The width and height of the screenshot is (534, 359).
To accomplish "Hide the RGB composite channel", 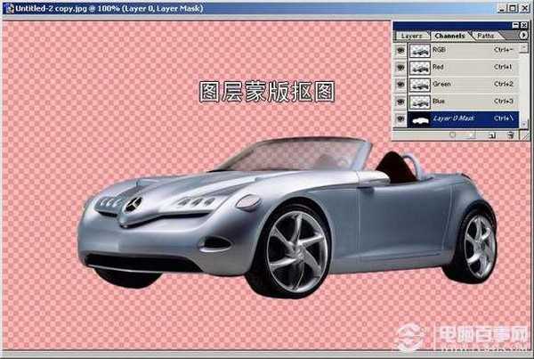I will click(400, 51).
